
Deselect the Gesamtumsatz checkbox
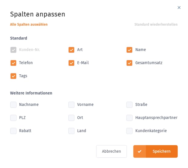[x=130, y=63]
